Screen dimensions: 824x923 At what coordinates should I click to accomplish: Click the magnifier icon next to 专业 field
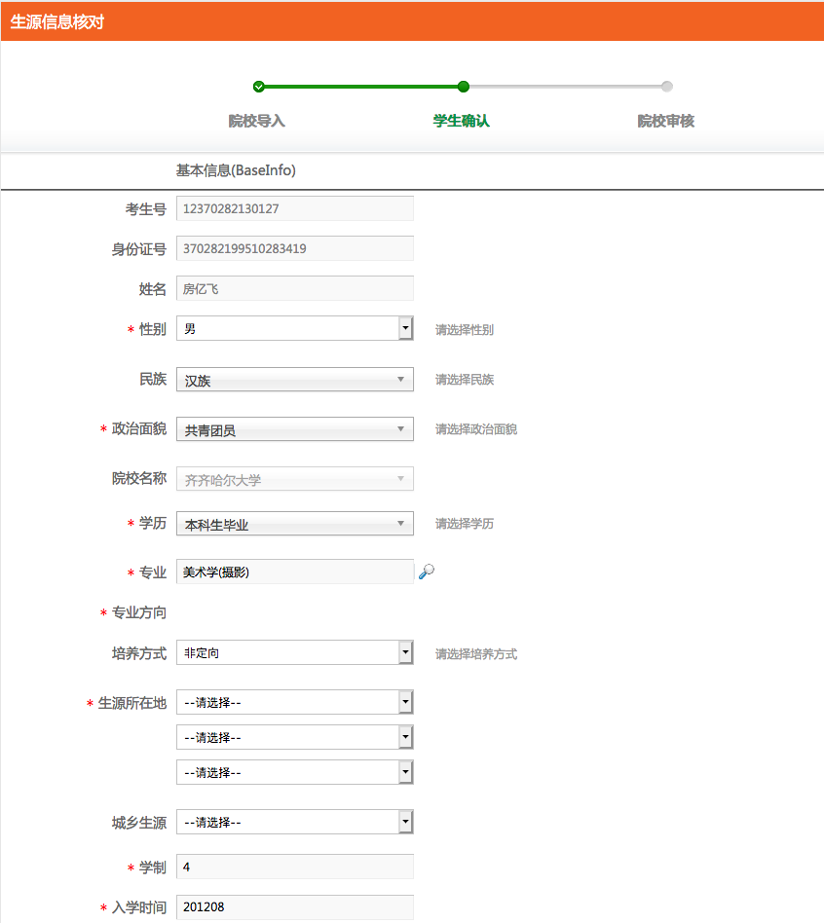[426, 572]
